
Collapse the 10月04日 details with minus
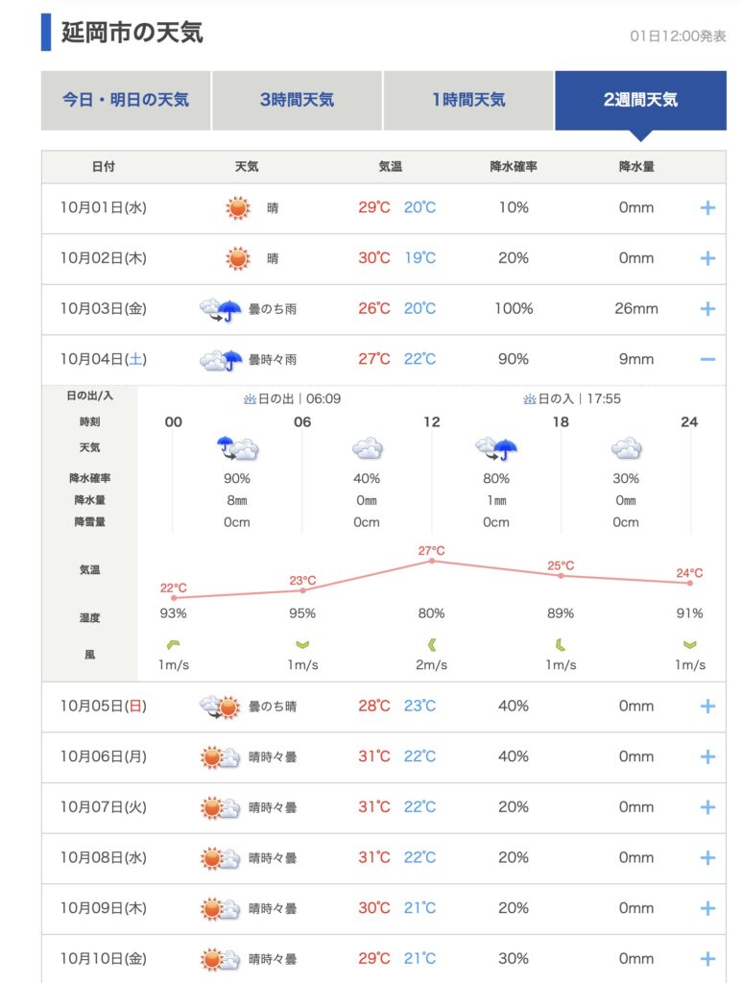[x=707, y=360]
